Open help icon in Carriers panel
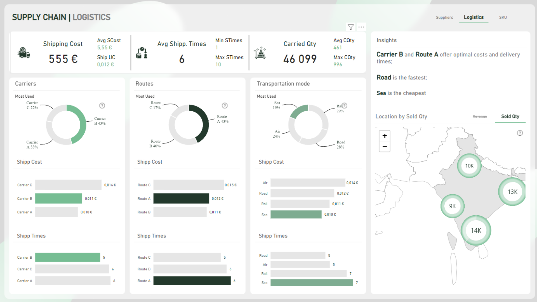Screen dimensions: 537x302 click(x=102, y=105)
